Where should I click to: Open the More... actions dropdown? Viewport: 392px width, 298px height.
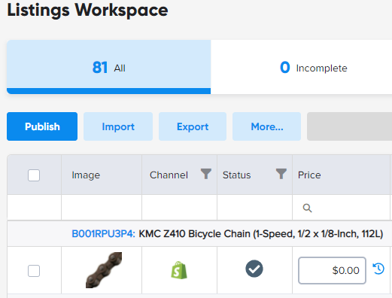[266, 126]
